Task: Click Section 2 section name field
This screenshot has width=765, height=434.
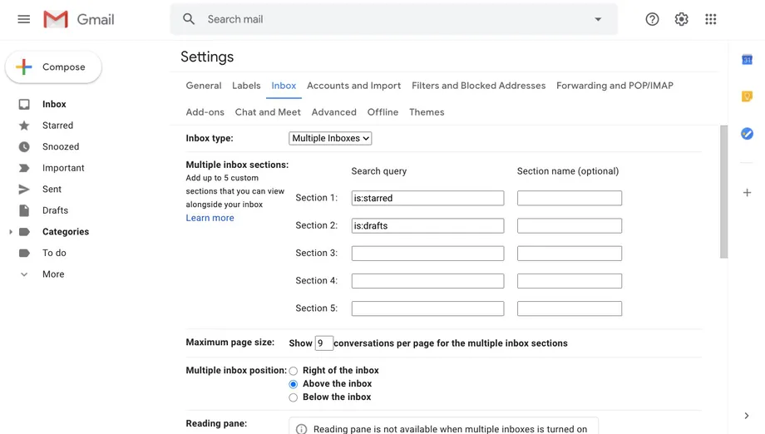Action: [570, 226]
